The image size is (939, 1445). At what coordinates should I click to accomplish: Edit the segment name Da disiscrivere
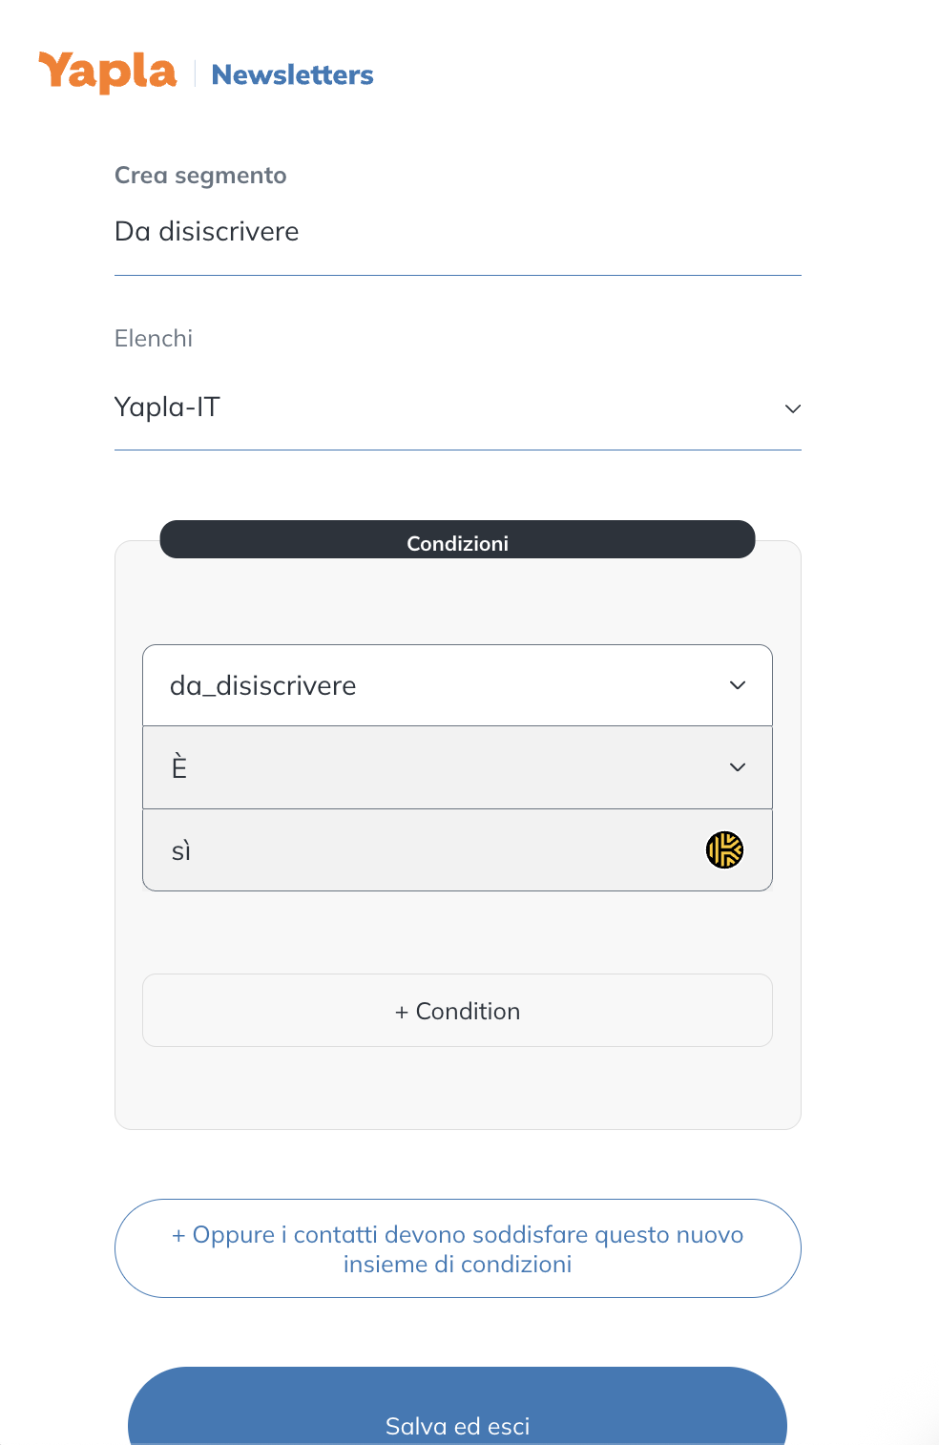pos(458,232)
